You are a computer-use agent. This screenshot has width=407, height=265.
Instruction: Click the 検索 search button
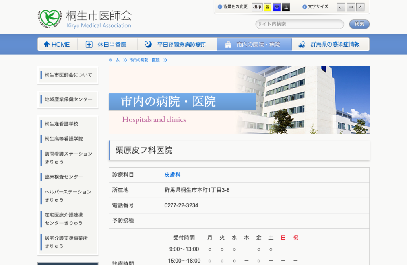[x=359, y=24]
